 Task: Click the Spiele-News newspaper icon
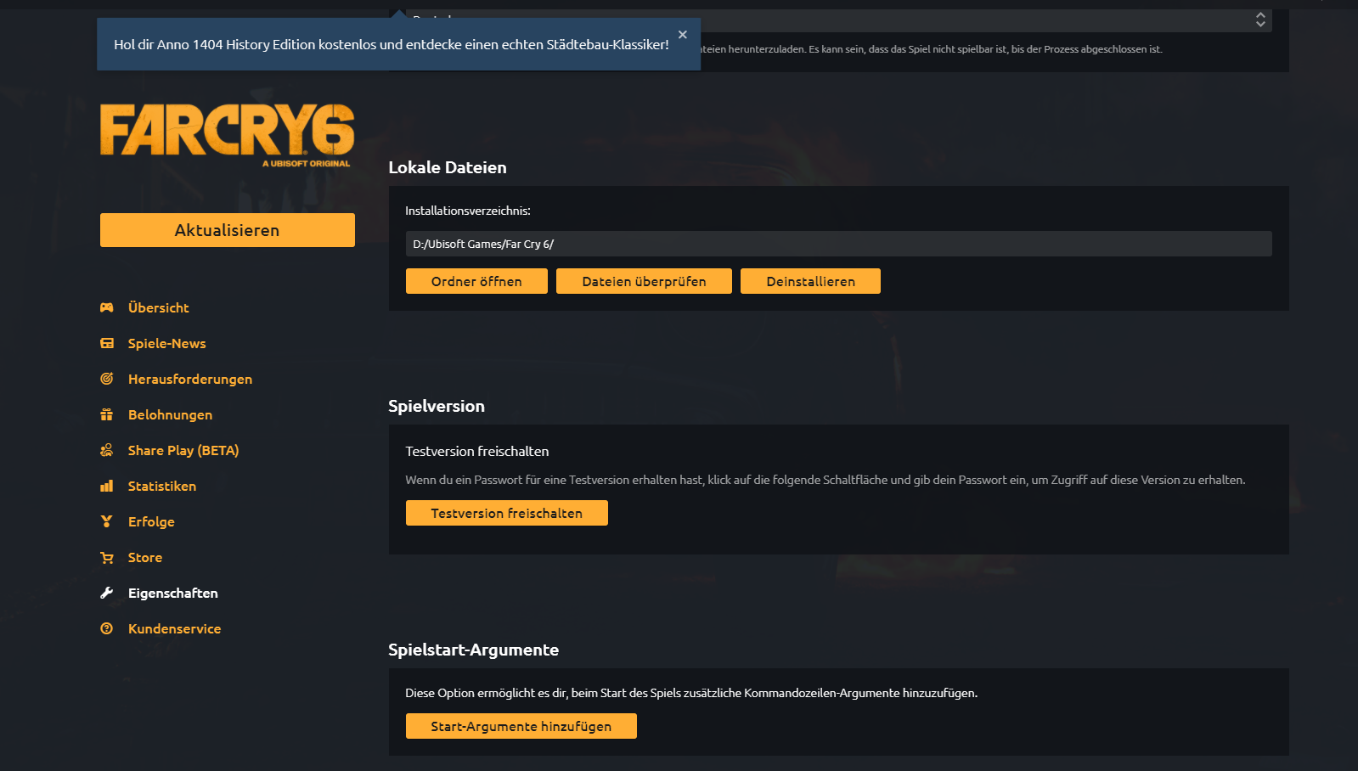click(x=106, y=343)
